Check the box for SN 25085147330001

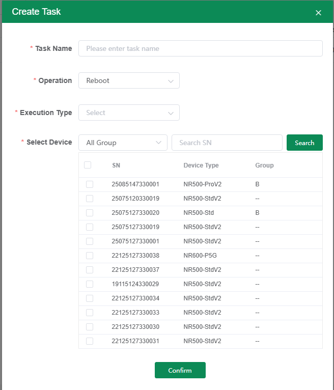[90, 184]
